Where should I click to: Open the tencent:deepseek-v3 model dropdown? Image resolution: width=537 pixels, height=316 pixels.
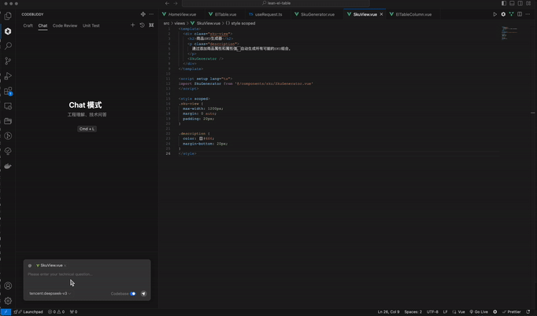[x=50, y=293]
